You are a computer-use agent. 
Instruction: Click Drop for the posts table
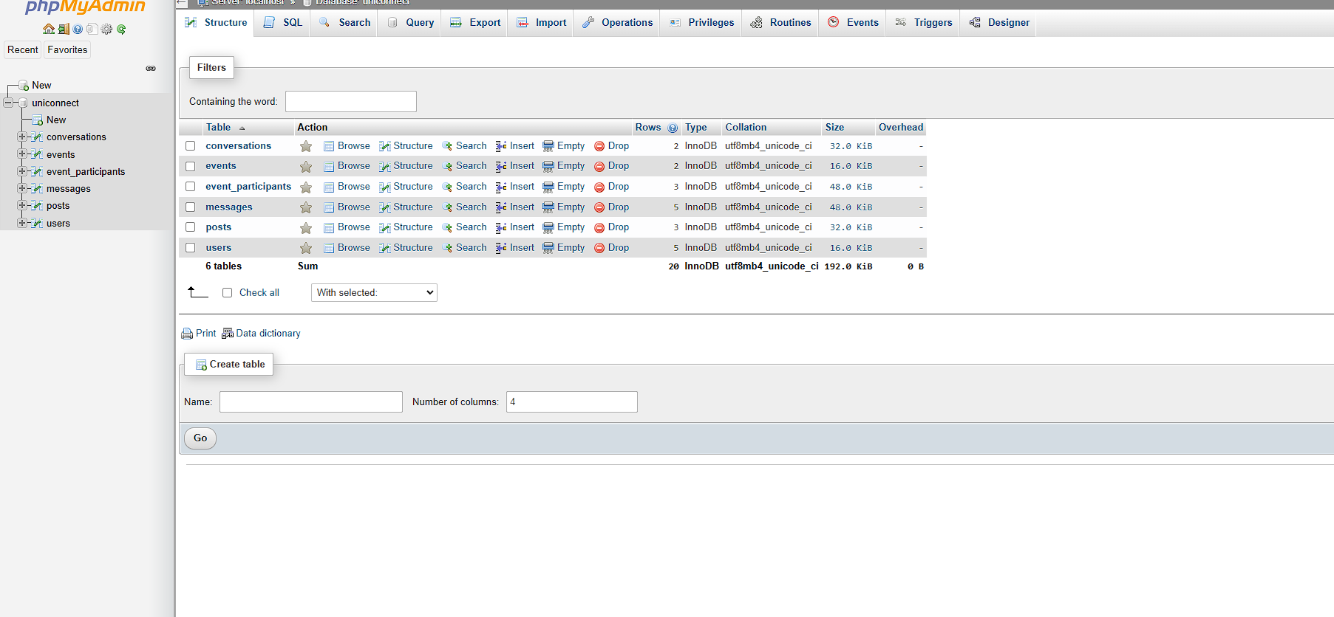(x=612, y=227)
